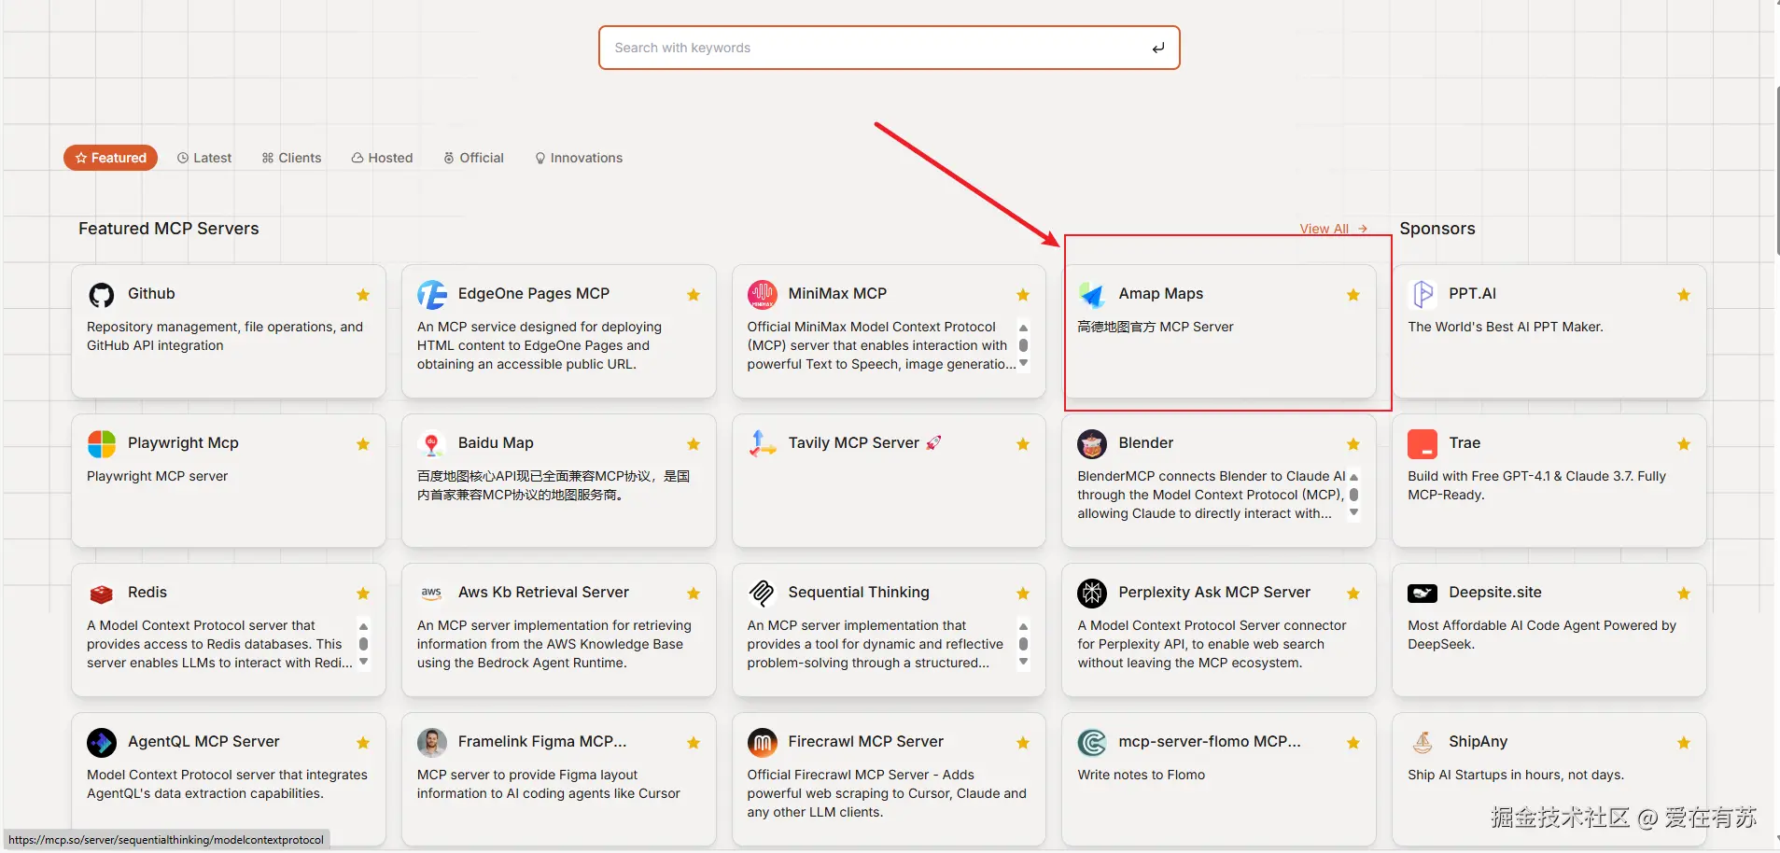Click the Baidu Map pin logo
Image resolution: width=1780 pixels, height=853 pixels.
coord(431,444)
